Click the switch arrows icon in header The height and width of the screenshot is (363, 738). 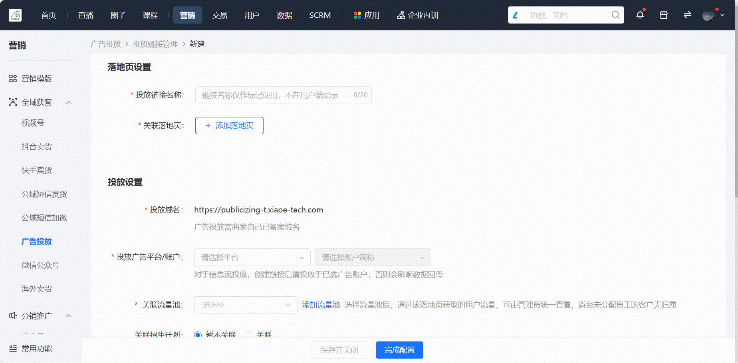point(687,15)
